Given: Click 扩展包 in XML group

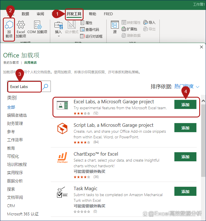Looking at the screenshot, I should (x=129, y=29).
